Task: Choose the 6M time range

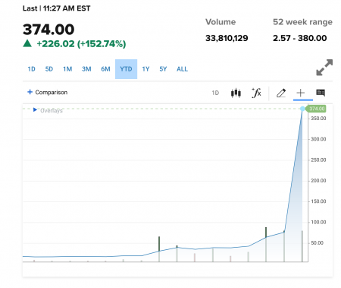Action: coord(105,69)
